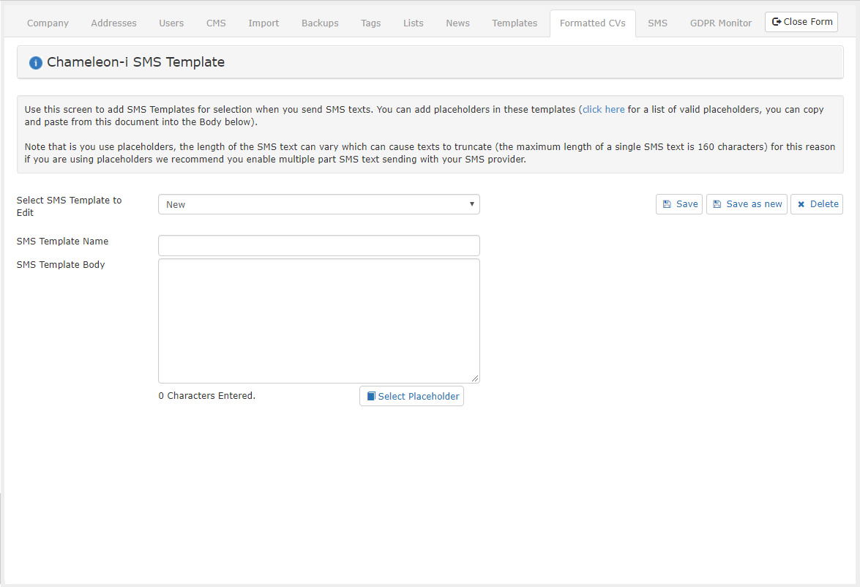The height and width of the screenshot is (587, 860).
Task: Open the Templates tab
Action: click(x=515, y=23)
